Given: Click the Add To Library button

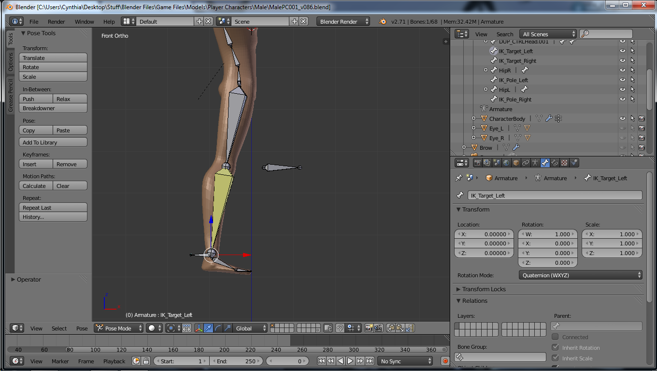Looking at the screenshot, I should [x=53, y=142].
